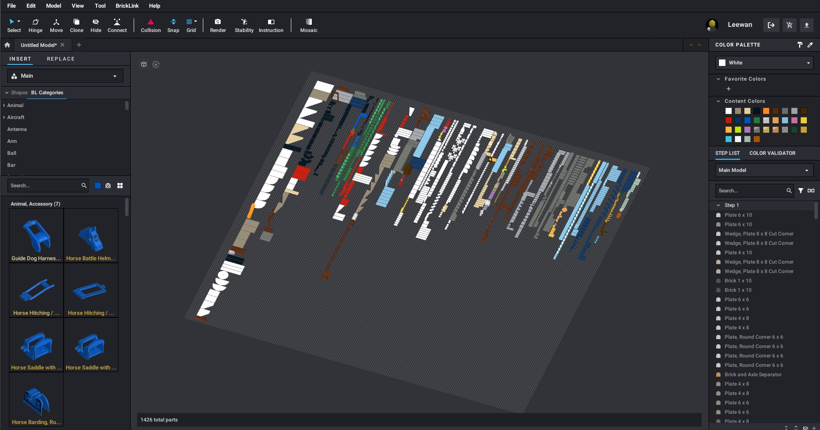
Task: Activate the Clone tool
Action: 76,25
